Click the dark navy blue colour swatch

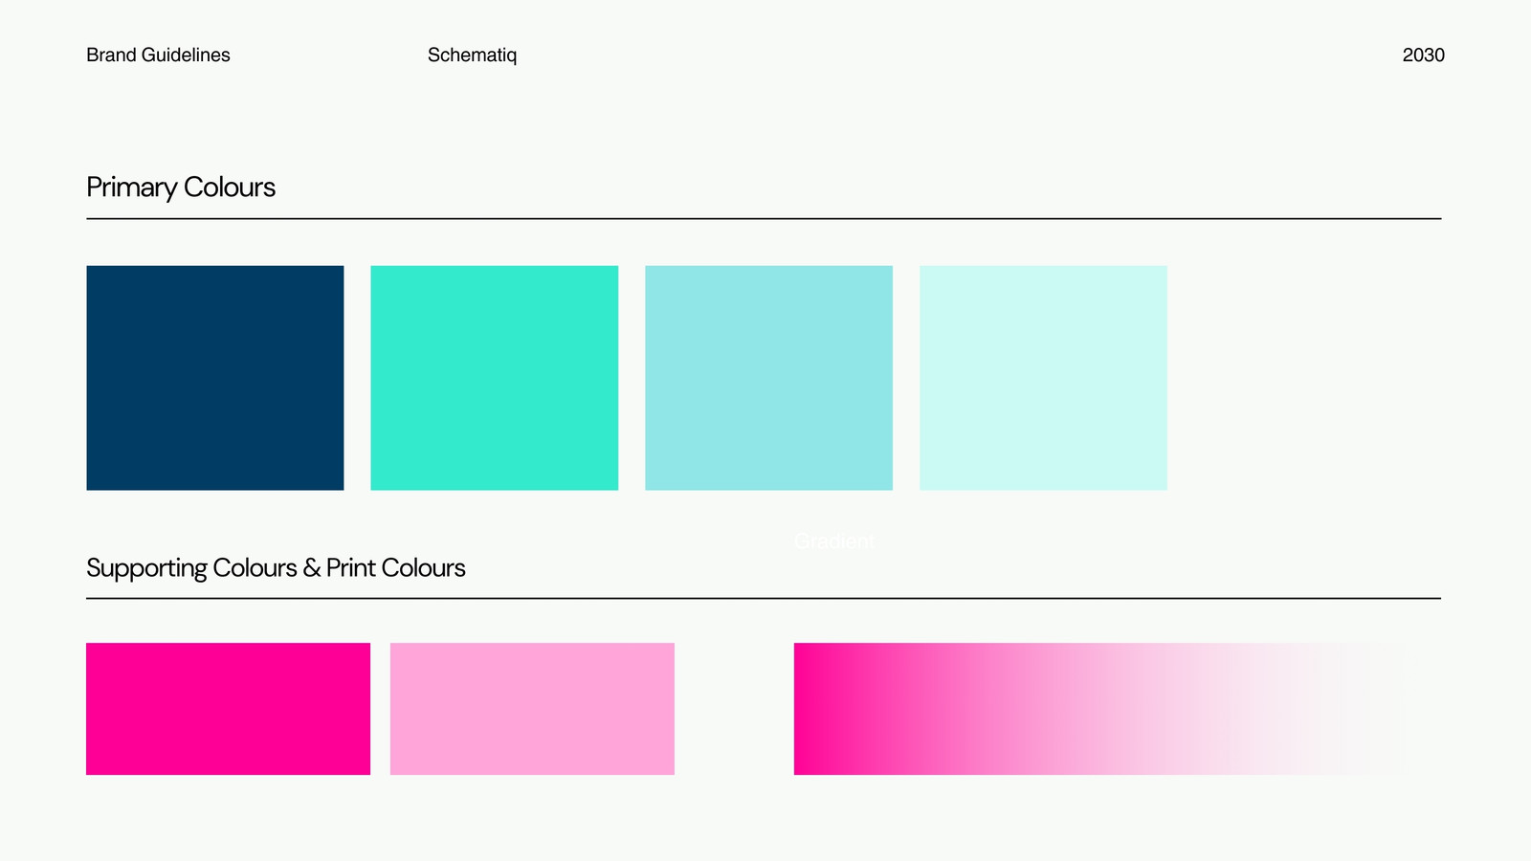tap(215, 378)
